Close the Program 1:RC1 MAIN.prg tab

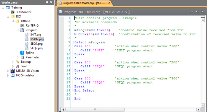pyautogui.click(x=109, y=3)
